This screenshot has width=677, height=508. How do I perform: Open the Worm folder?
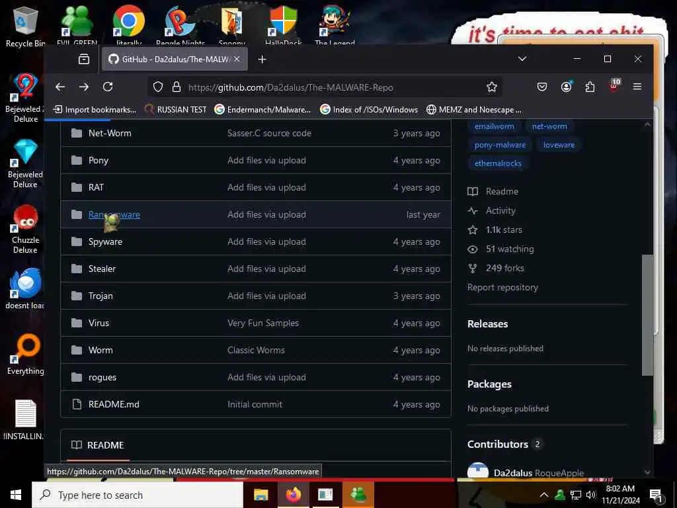coord(100,351)
